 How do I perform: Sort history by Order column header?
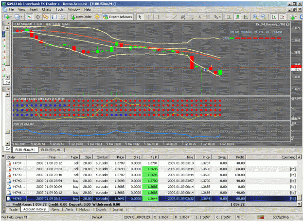(17, 157)
